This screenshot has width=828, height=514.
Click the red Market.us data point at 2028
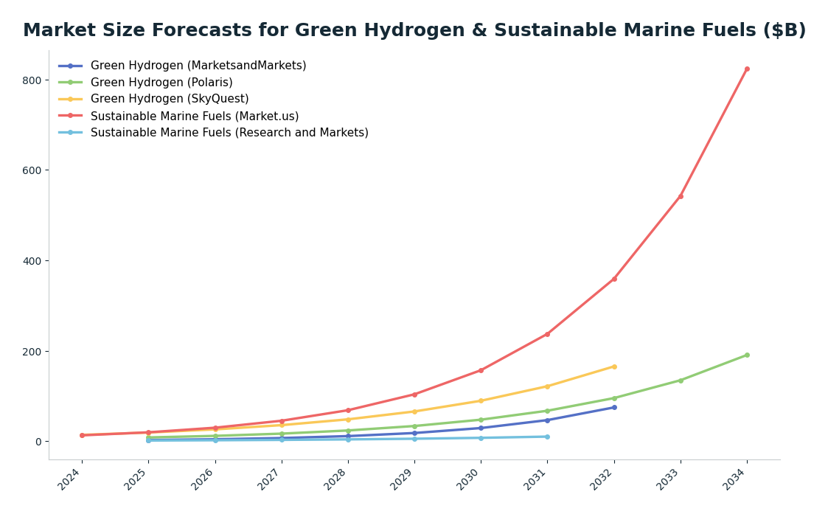click(348, 411)
